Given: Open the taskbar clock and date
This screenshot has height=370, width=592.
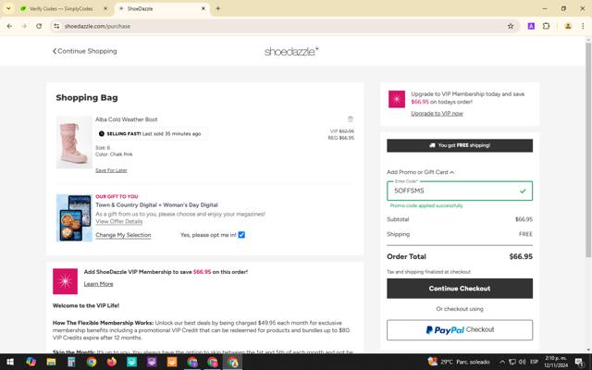Looking at the screenshot, I should (x=556, y=362).
